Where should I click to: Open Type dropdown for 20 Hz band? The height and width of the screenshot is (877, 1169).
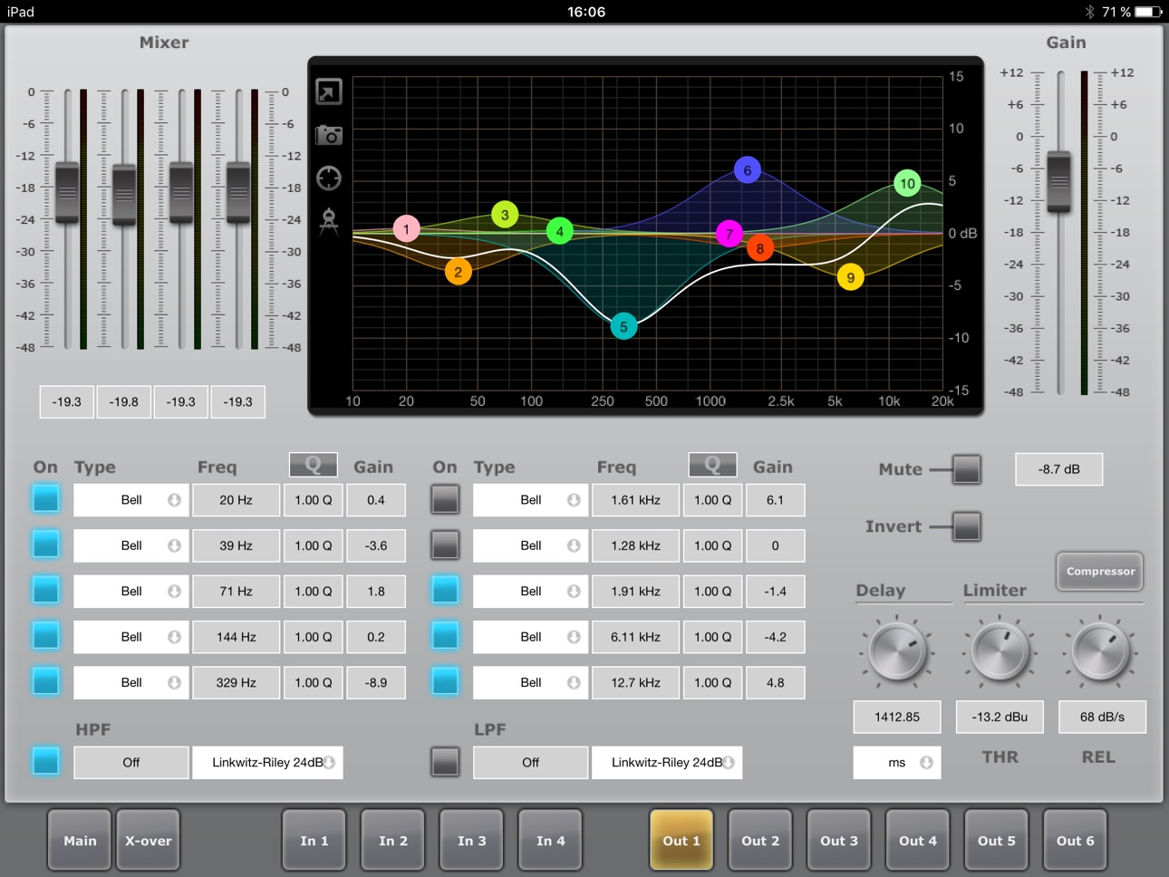(131, 500)
